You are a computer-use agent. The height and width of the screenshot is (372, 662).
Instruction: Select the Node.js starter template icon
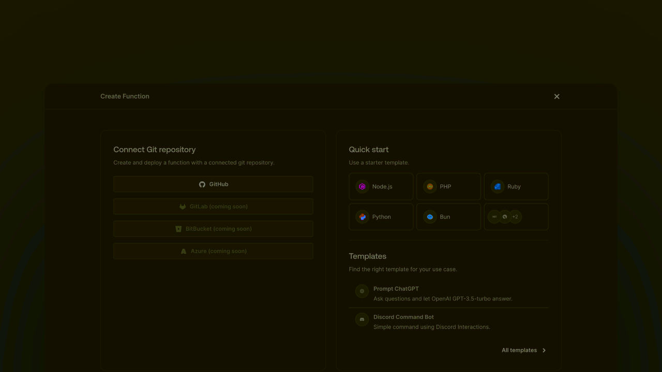pos(362,187)
